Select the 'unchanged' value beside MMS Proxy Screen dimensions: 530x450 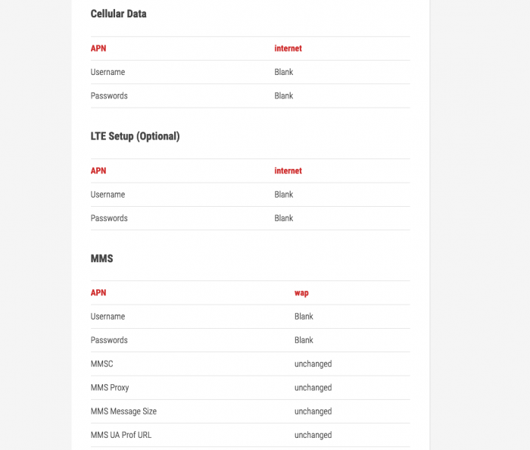tap(313, 388)
